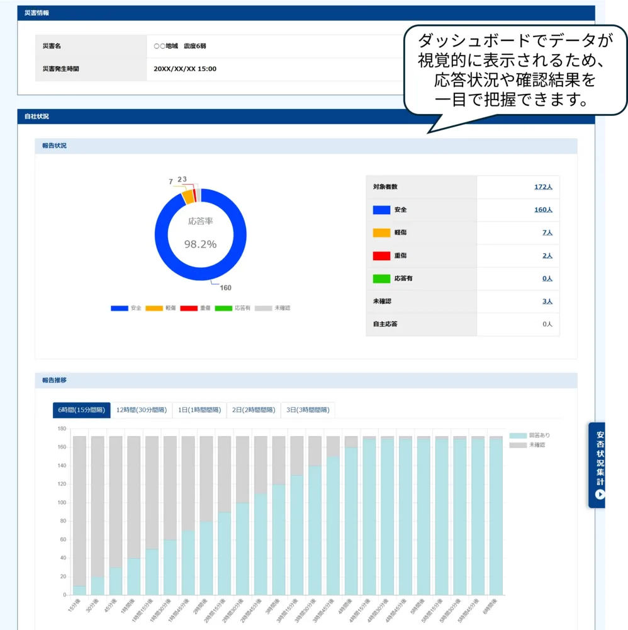Select the 6時間(15分間隔) tab
Viewport: 628px width, 630px height.
[81, 410]
